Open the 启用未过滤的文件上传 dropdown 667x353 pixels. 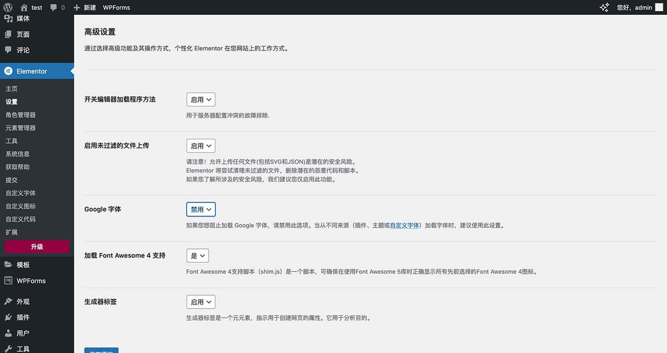click(201, 146)
